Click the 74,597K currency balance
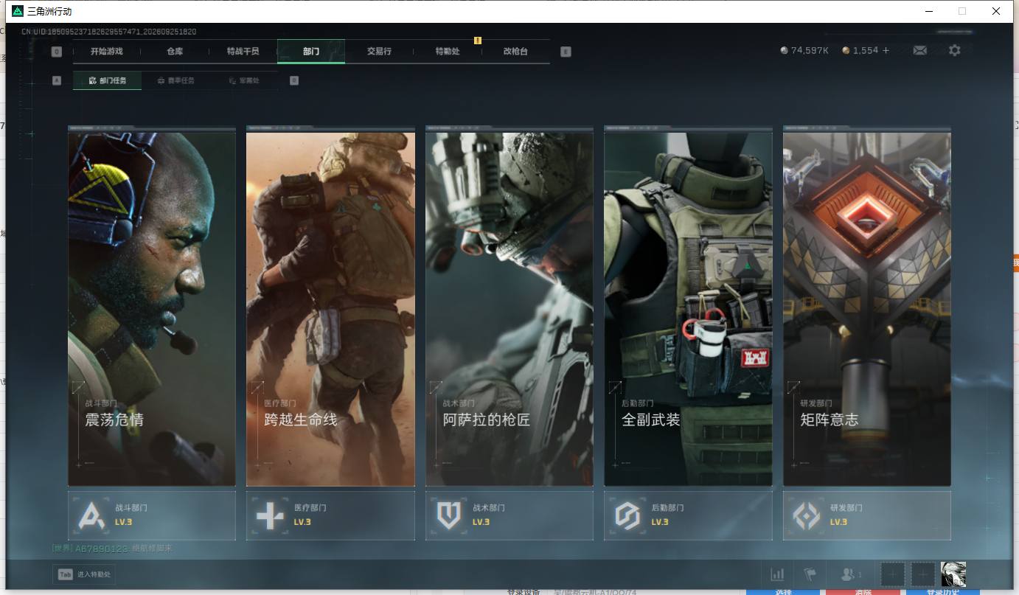 coord(810,51)
